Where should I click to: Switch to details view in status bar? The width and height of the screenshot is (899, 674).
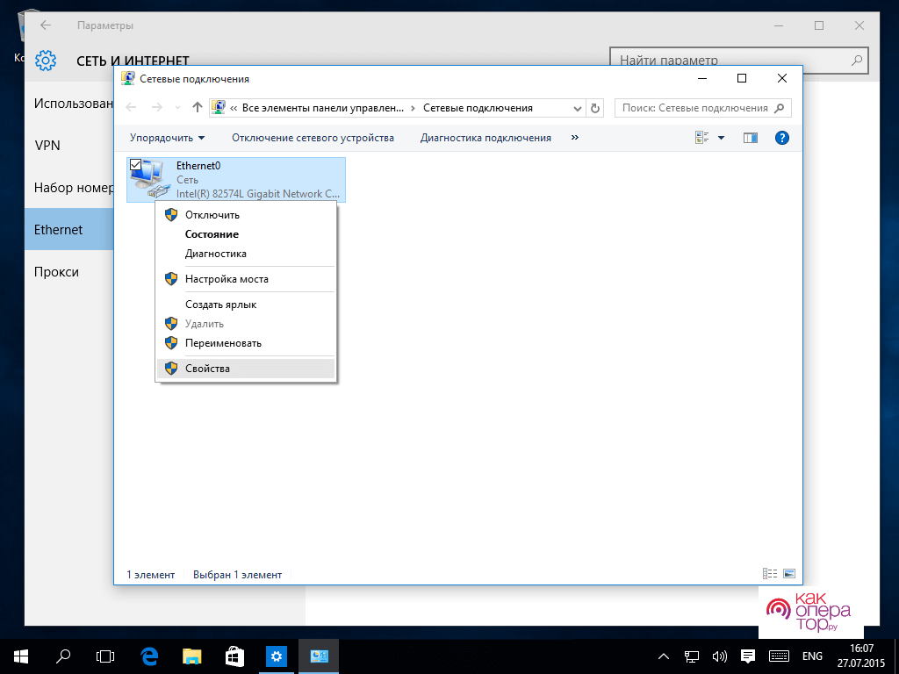pos(770,574)
